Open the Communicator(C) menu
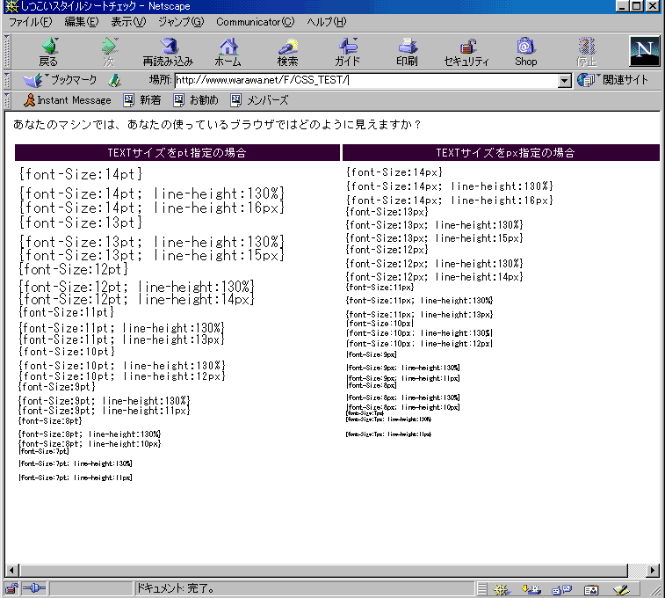Screen dimensions: 665x598 pyautogui.click(x=255, y=22)
